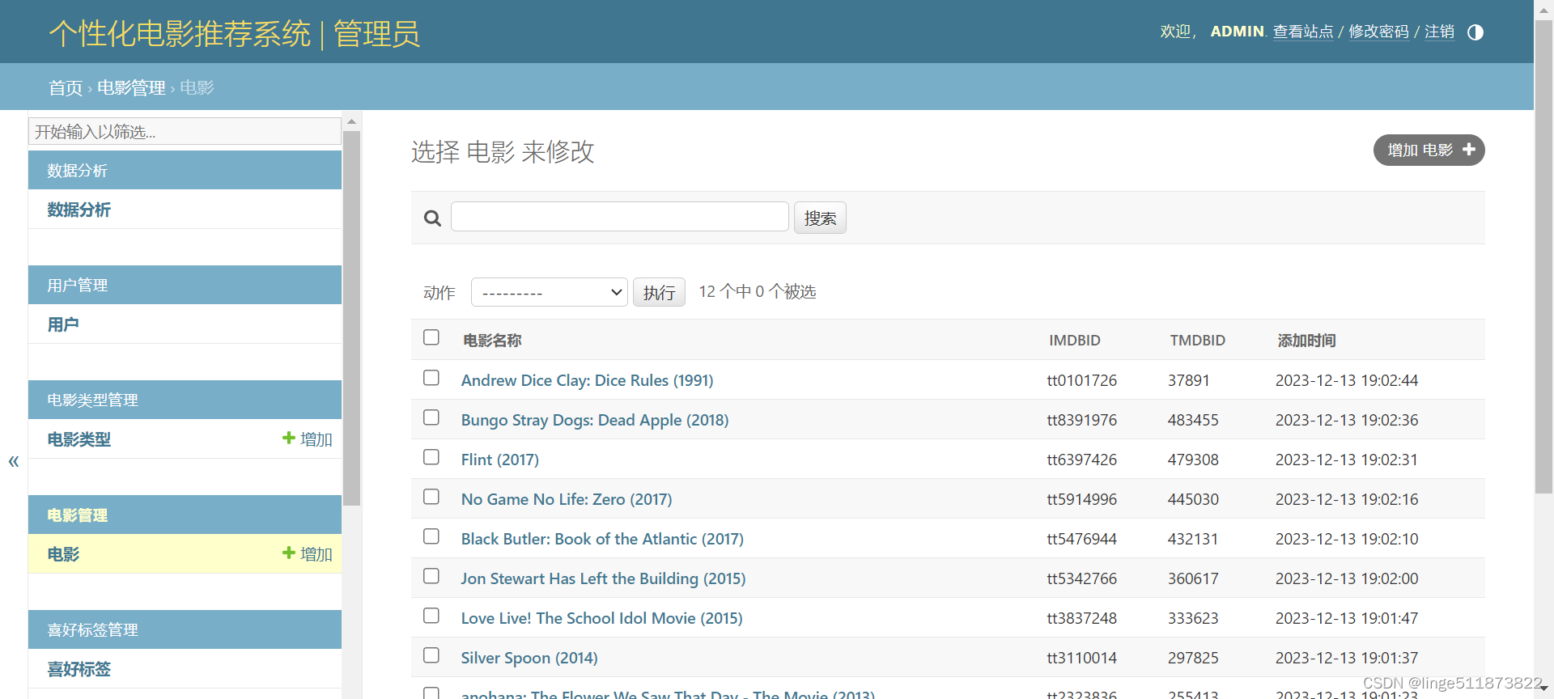This screenshot has height=699, width=1554.
Task: Check the box for Bungo Stray Dogs: Dead Apple
Action: pyautogui.click(x=431, y=417)
